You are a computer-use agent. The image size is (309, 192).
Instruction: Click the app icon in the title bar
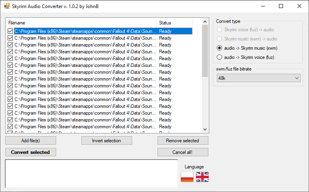click(7, 6)
